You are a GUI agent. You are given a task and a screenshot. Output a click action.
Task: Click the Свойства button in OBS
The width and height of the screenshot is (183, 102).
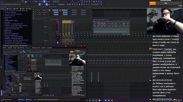pos(21,99)
